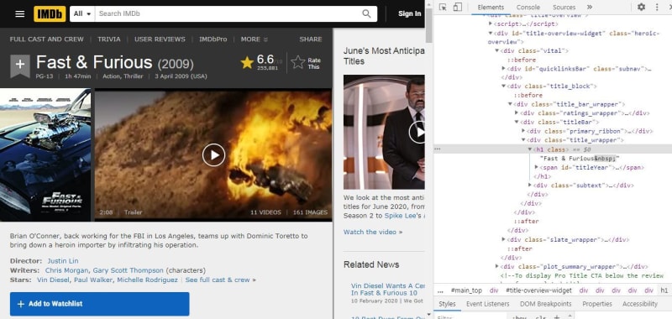Open FULL CAST AND CREW link
The height and width of the screenshot is (319, 672).
tap(47, 39)
